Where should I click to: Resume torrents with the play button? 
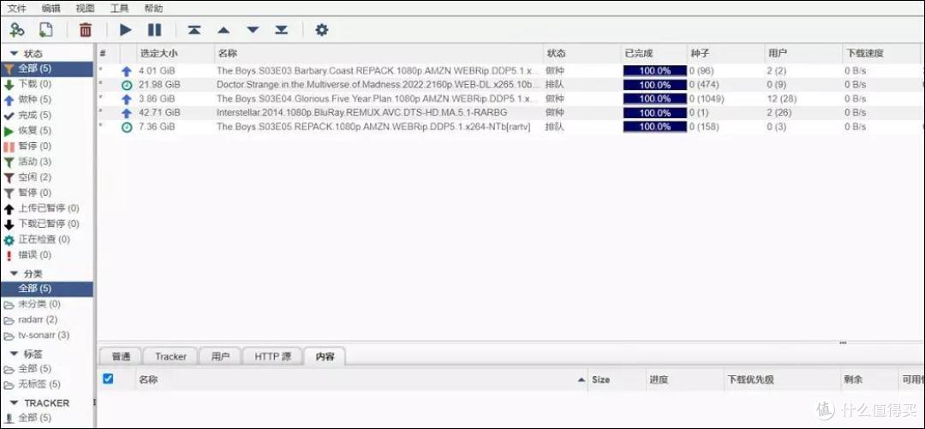tap(125, 29)
